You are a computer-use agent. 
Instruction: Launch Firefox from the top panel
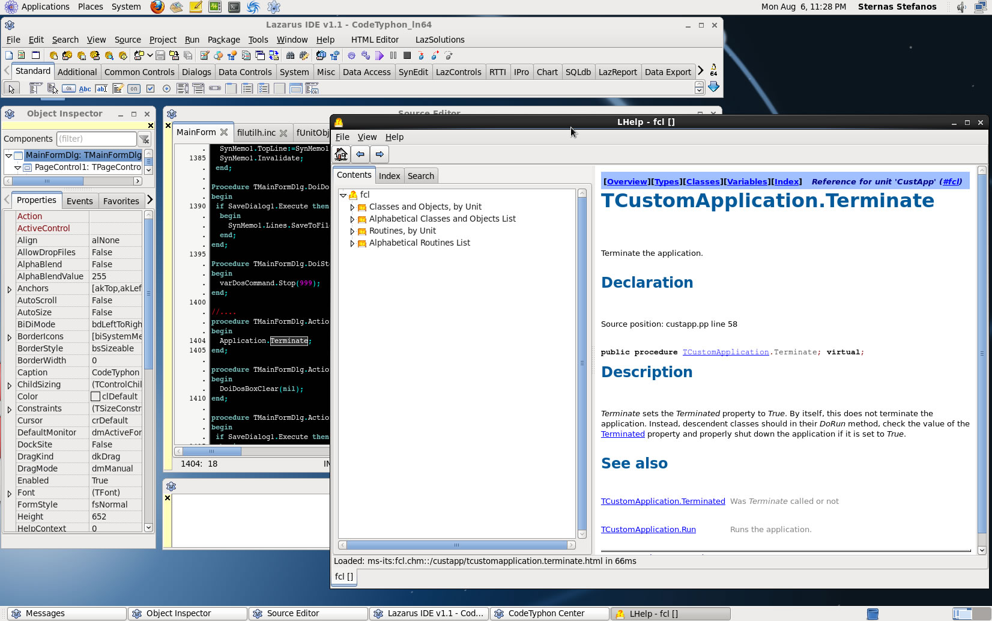pyautogui.click(x=157, y=7)
